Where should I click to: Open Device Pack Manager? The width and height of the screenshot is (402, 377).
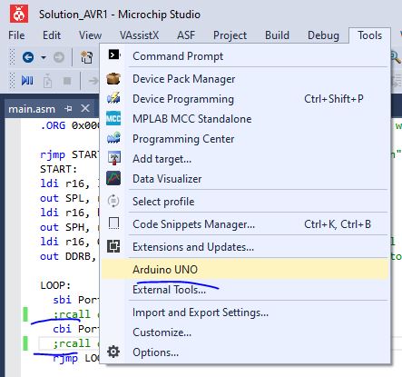(x=245, y=79)
